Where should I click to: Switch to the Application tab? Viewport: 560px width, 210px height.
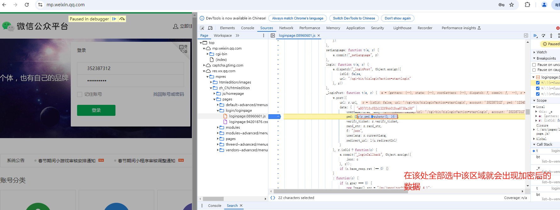[x=356, y=28]
